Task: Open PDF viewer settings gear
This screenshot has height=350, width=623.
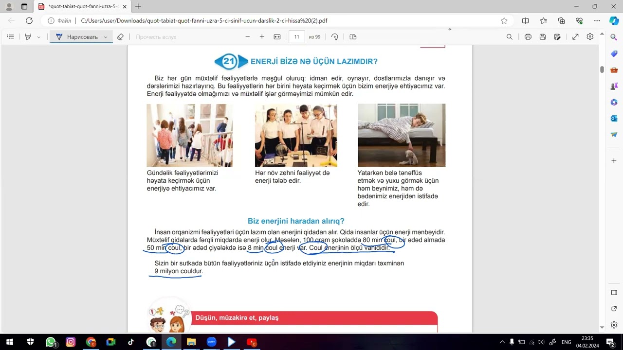Action: [x=590, y=37]
